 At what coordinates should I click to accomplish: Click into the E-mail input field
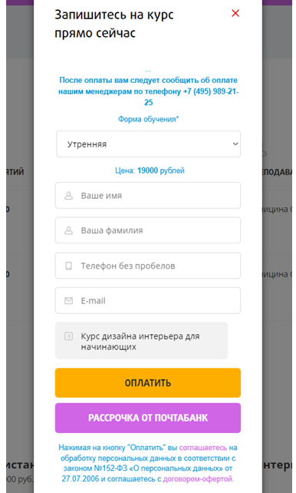point(148,300)
